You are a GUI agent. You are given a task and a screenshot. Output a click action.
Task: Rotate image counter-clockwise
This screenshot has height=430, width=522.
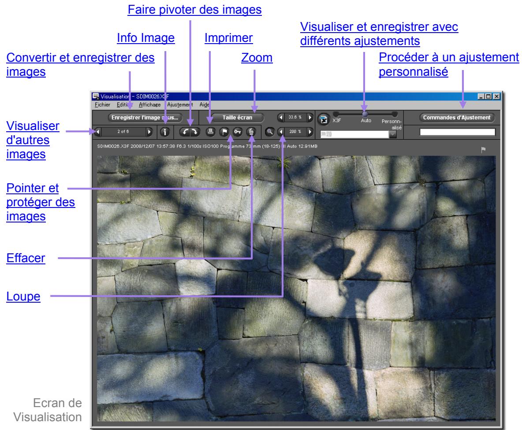[x=184, y=132]
